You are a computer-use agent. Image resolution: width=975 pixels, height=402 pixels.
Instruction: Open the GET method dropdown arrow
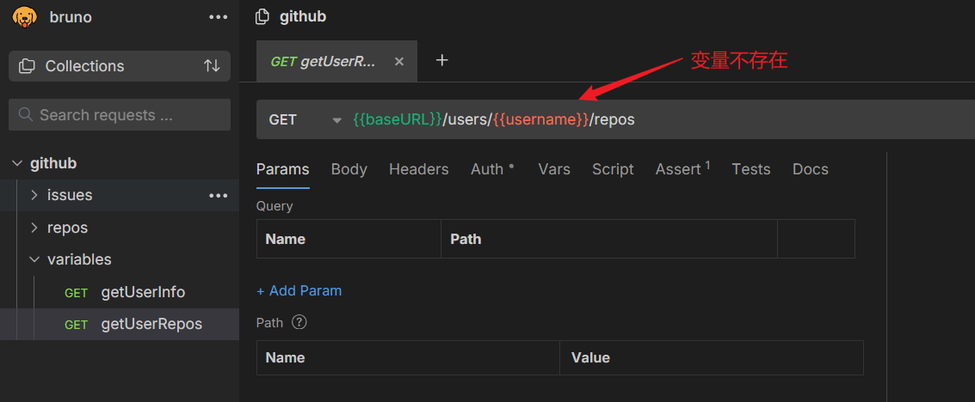click(x=337, y=120)
